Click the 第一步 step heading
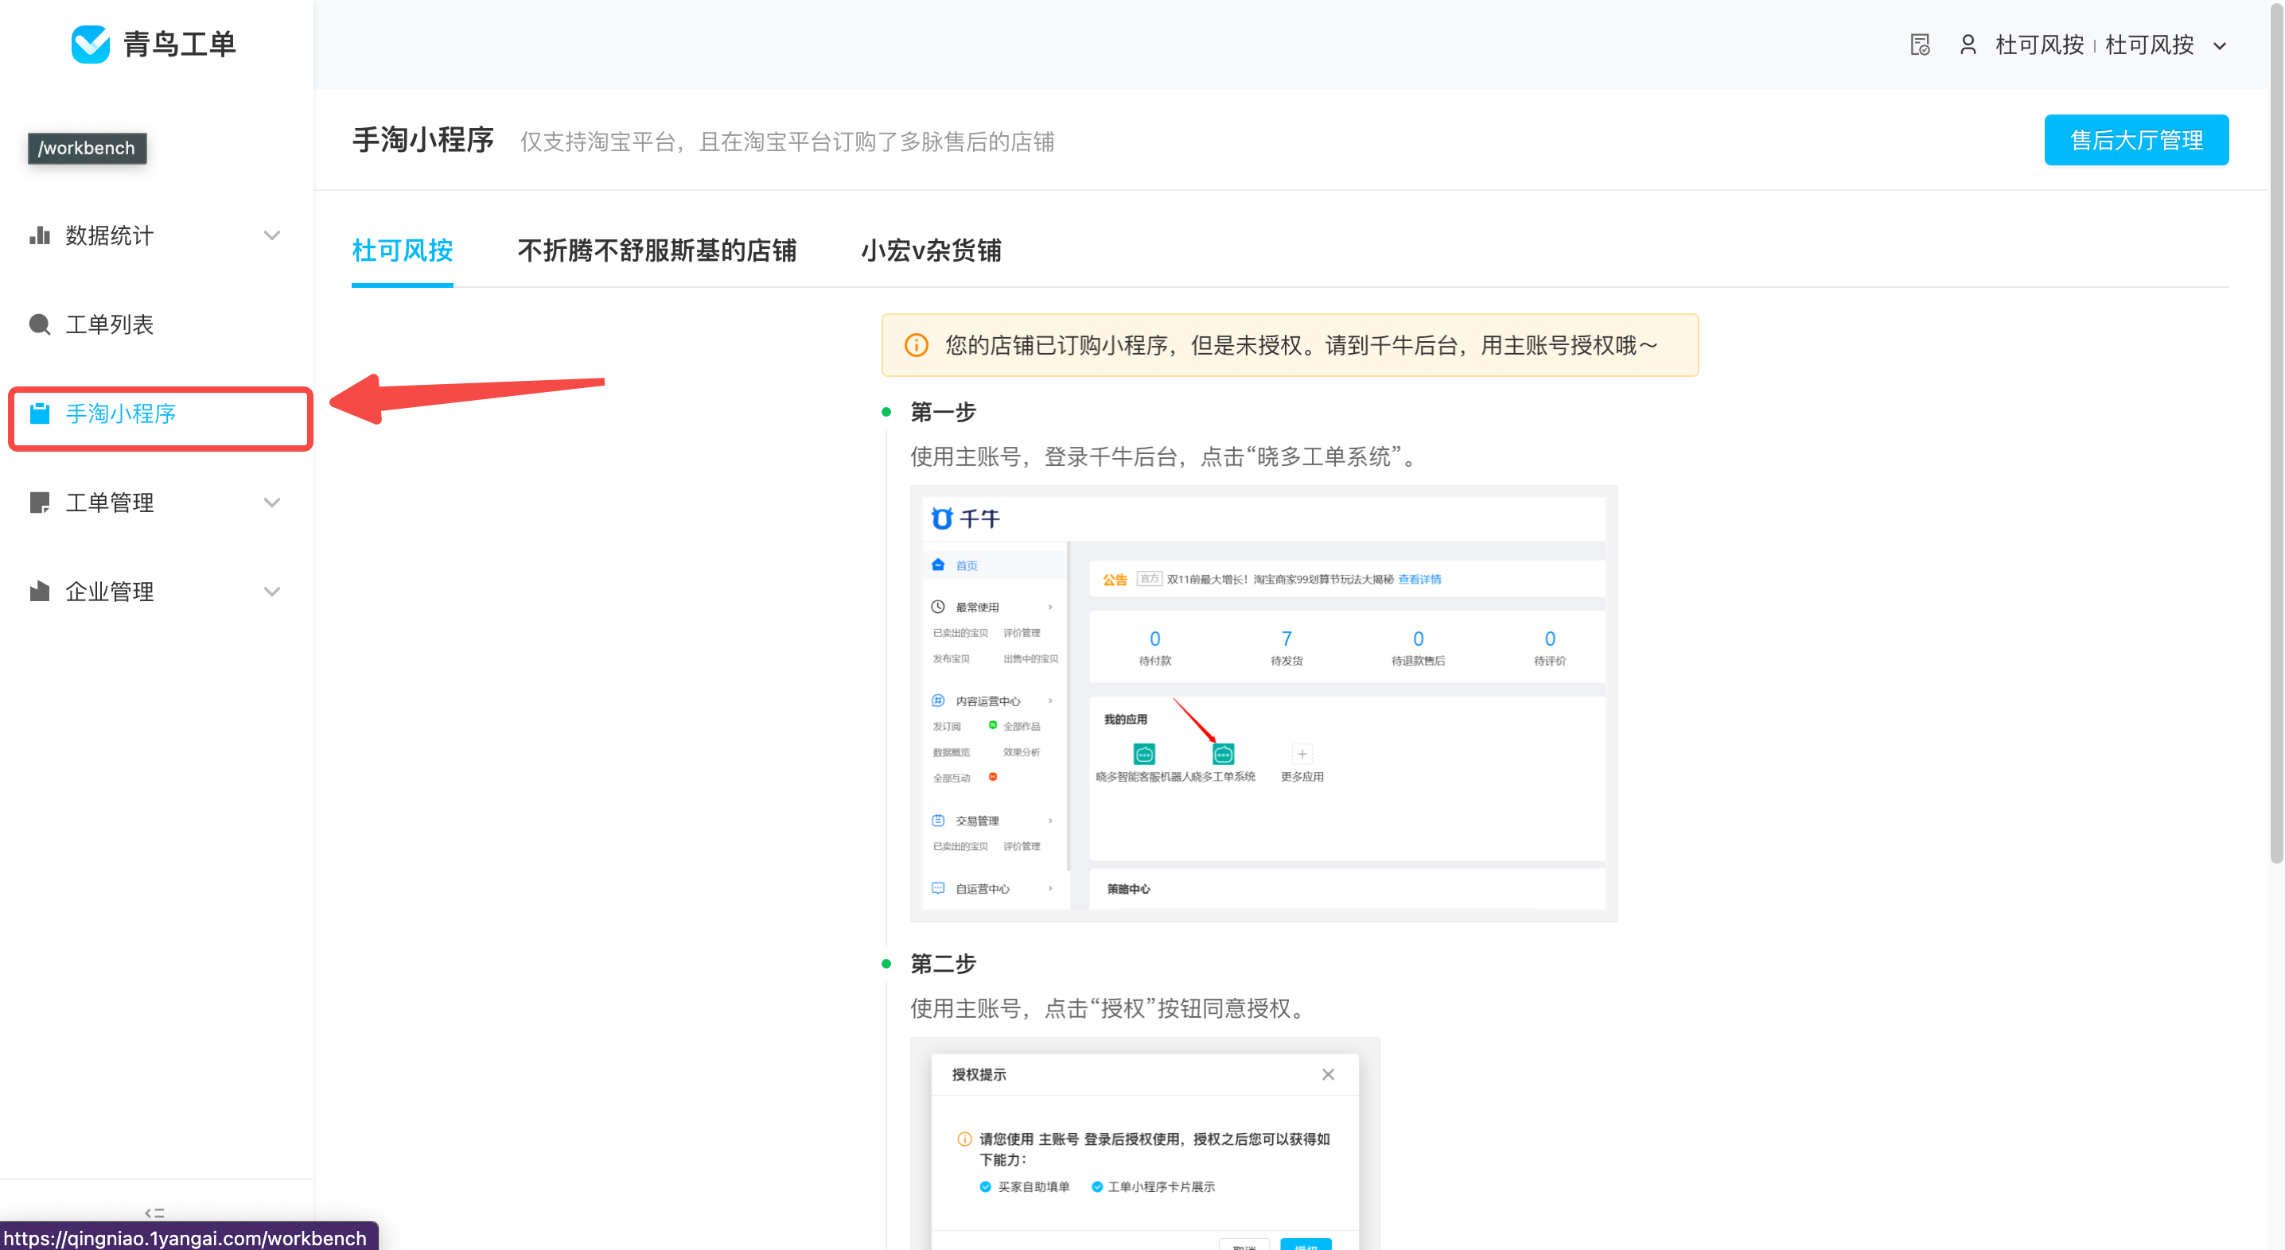The width and height of the screenshot is (2285, 1250). [x=943, y=412]
